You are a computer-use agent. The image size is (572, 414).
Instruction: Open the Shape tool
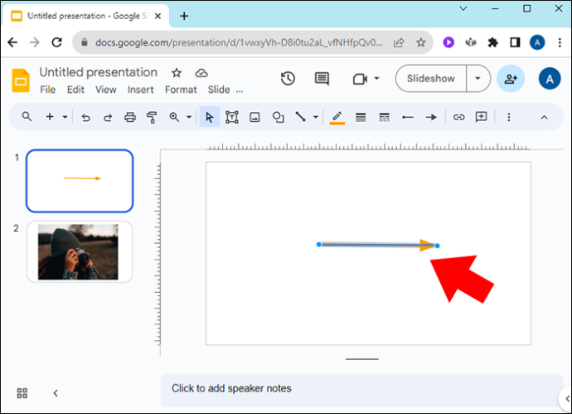click(278, 117)
